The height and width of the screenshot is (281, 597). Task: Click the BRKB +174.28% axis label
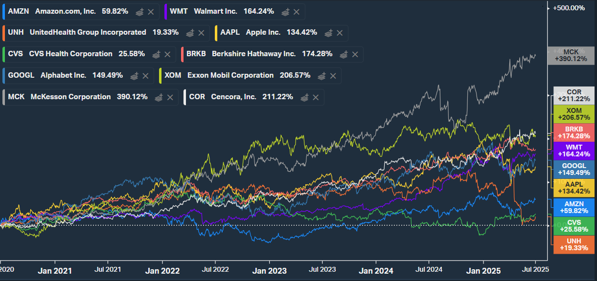pos(574,132)
